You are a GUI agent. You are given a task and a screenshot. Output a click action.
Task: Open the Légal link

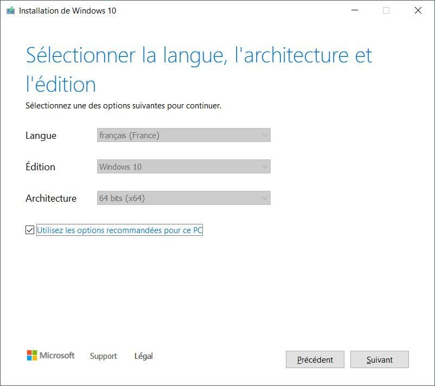(x=143, y=356)
